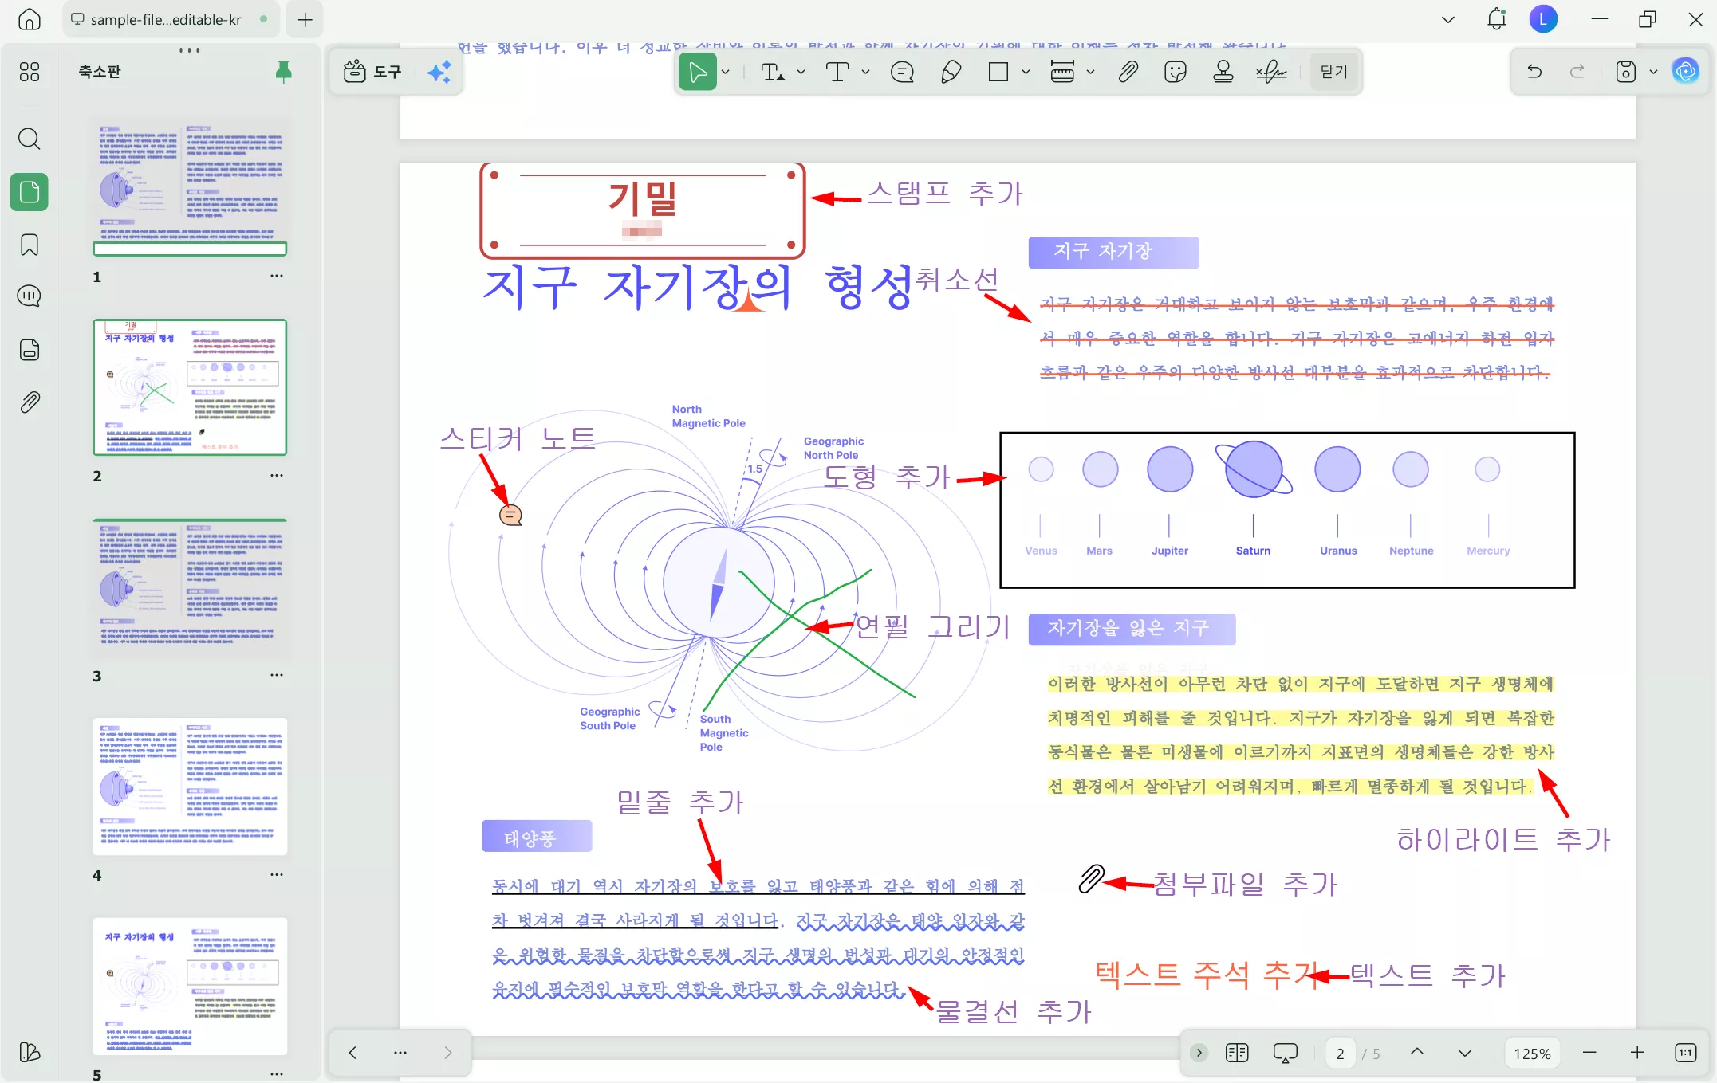
Task: Open options menu for page 2 thumbnail
Action: (x=276, y=475)
